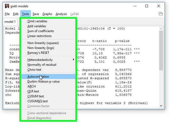Choose Omit variables option
This screenshot has width=170, height=125.
tap(37, 21)
